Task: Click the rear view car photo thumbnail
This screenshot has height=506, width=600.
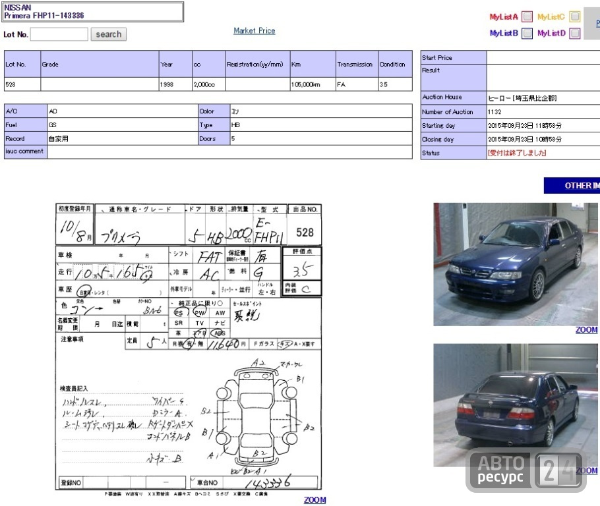Action: (x=516, y=405)
